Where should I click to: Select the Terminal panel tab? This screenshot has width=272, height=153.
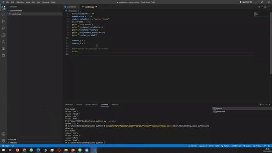pos(105,105)
